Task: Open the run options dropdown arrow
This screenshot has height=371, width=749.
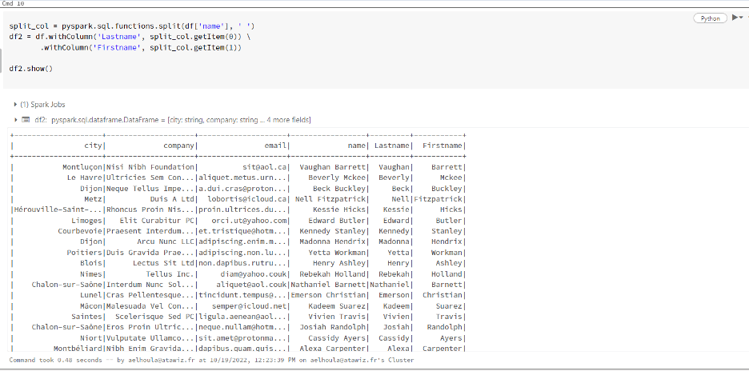Action: tap(741, 18)
